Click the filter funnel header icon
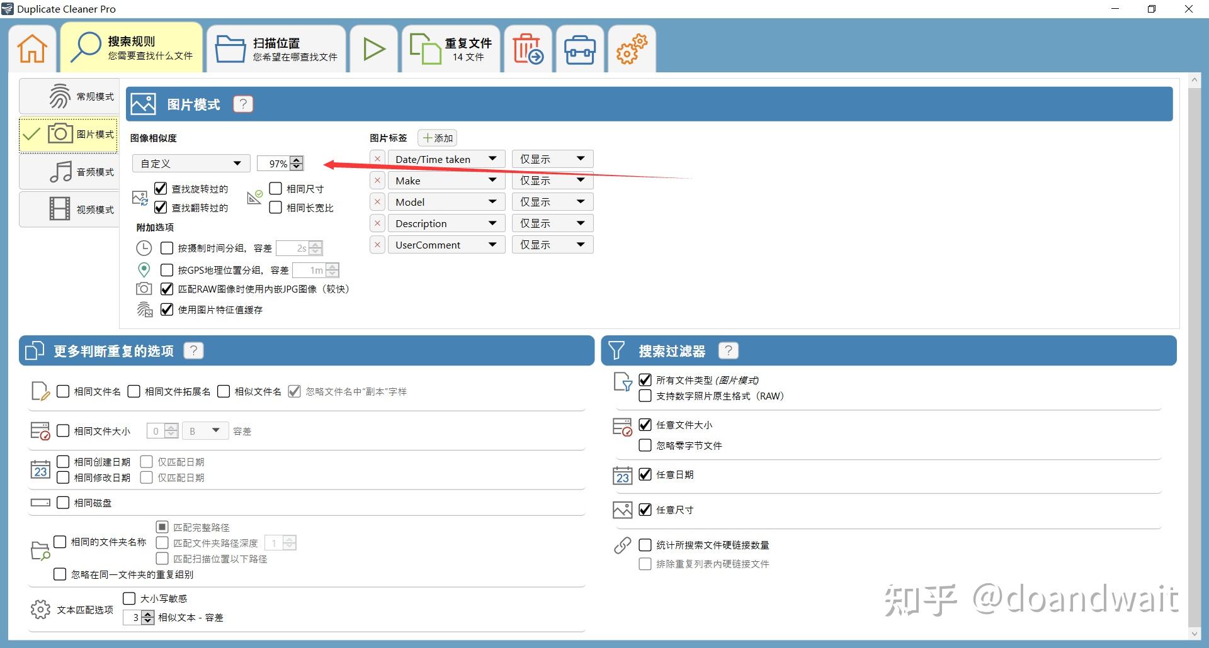This screenshot has width=1209, height=648. point(616,350)
